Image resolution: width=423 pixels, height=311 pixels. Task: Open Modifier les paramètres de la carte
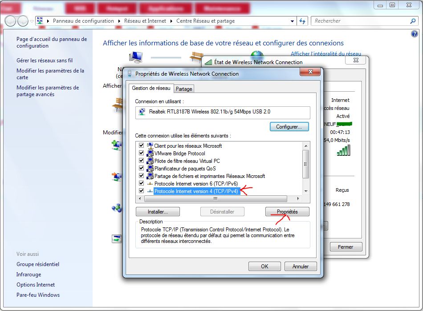(50, 74)
